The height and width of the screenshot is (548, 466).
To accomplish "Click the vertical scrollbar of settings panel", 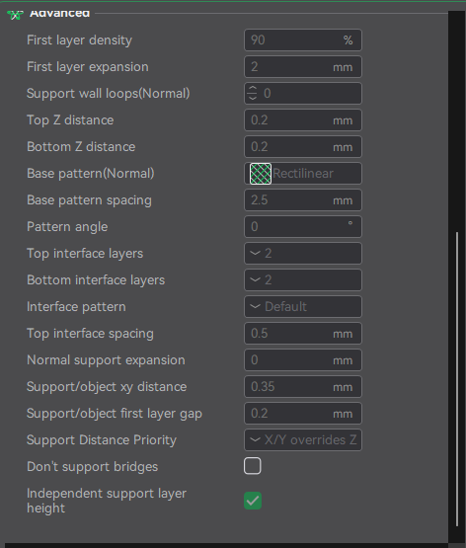I will tap(457, 379).
